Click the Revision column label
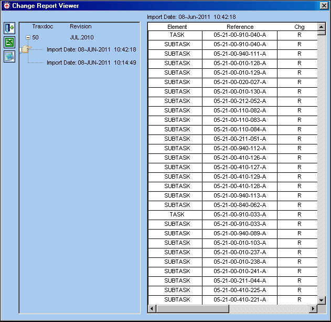The width and height of the screenshot is (331, 322). (81, 26)
